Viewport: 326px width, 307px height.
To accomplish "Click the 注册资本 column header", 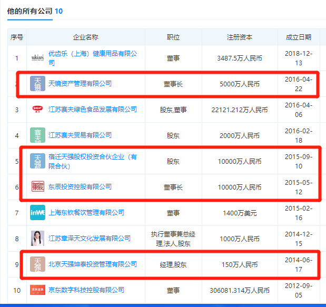I will [240, 37].
